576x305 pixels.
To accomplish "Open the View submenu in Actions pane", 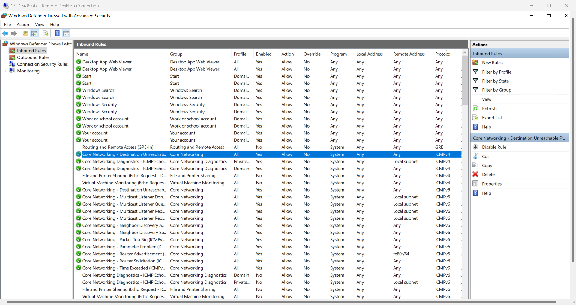I will coord(487,99).
